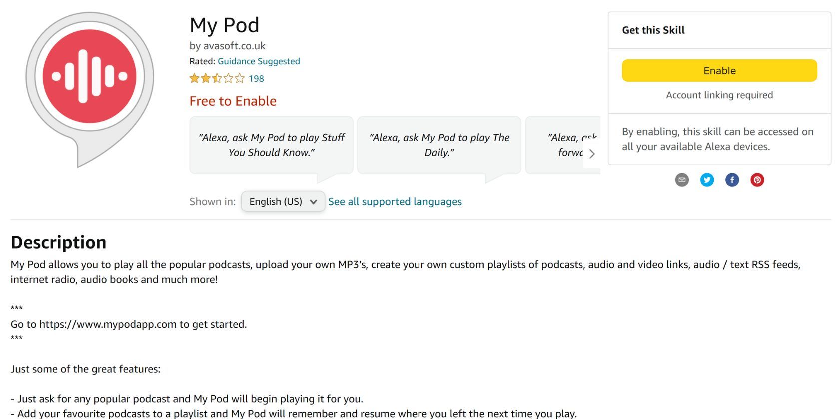See all supported languages
The height and width of the screenshot is (419, 839).
(x=395, y=201)
